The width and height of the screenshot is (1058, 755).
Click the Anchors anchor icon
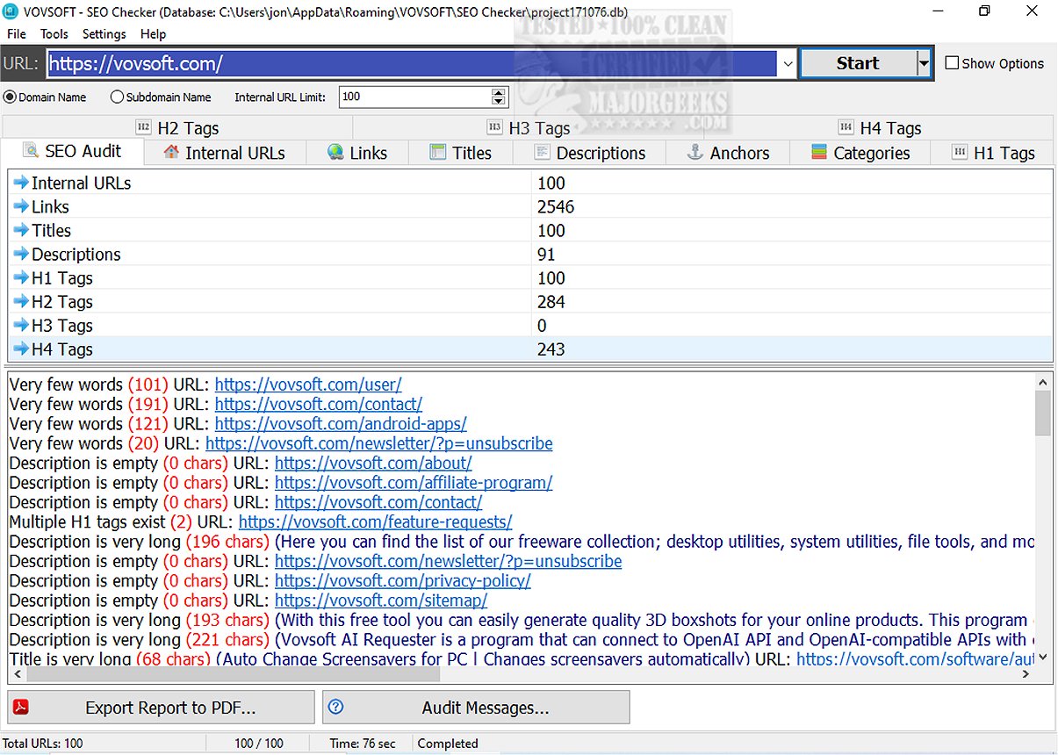[695, 152]
